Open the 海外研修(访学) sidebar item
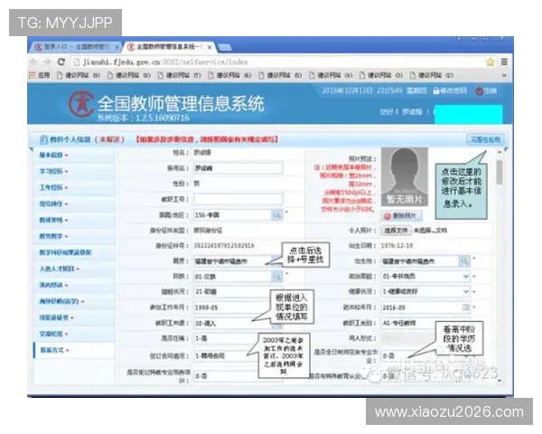The height and width of the screenshot is (434, 542). point(74,301)
